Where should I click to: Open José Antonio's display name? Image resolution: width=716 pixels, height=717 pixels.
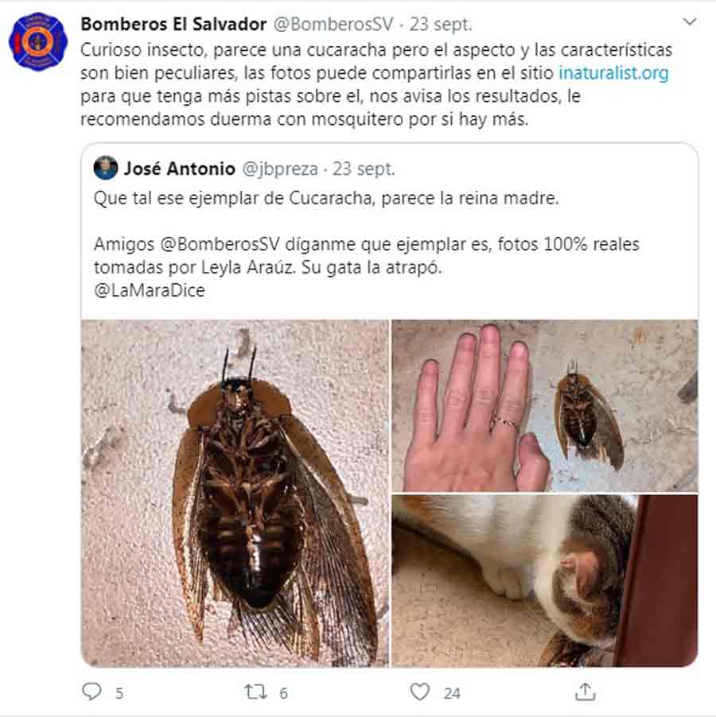179,169
